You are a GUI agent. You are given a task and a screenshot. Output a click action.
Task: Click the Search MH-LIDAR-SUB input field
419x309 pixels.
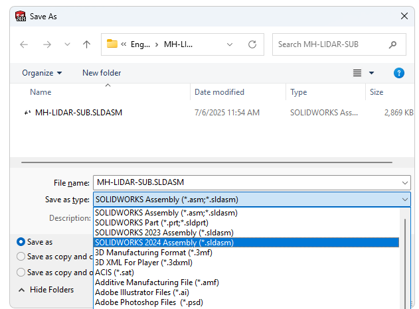[329, 44]
